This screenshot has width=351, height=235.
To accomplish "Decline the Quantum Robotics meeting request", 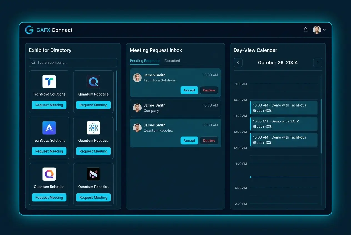I will tap(209, 141).
